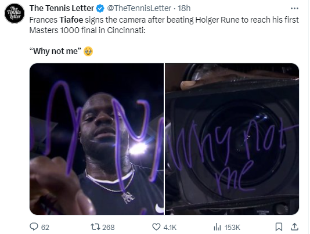Open The Tennis Letter profile avatar

[15, 13]
